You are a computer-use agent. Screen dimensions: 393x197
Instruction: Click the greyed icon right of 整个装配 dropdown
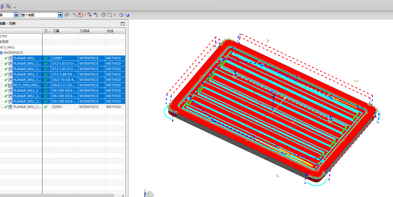click(x=67, y=15)
